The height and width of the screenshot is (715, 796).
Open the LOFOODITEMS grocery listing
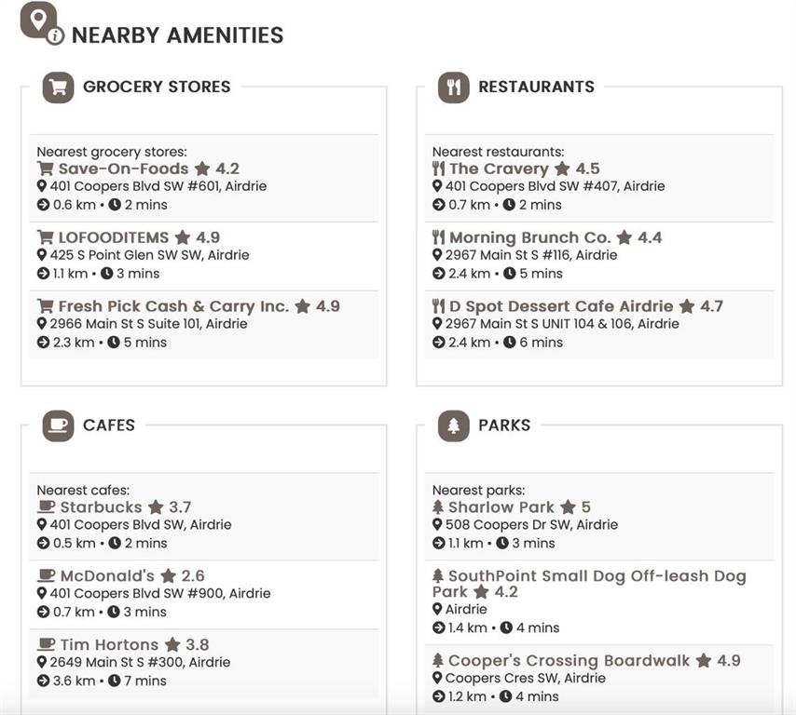point(114,237)
